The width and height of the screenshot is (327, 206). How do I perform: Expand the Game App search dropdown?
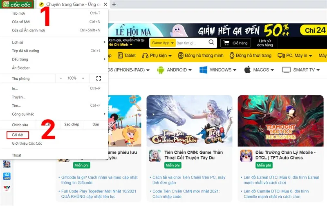tap(163, 43)
